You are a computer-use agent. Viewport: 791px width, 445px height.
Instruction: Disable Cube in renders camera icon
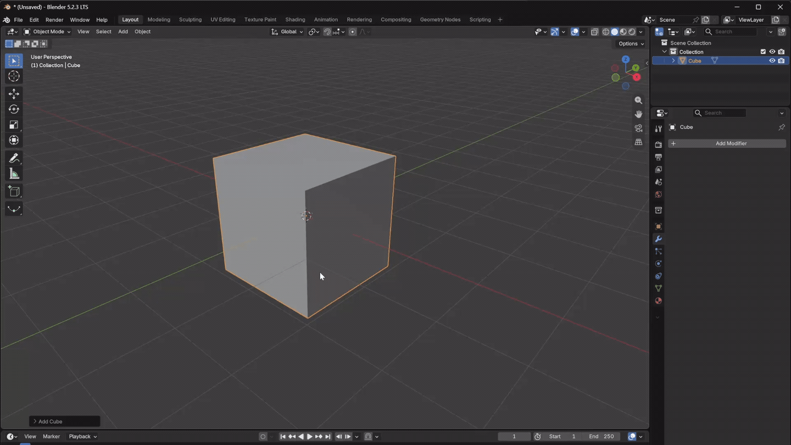[781, 61]
